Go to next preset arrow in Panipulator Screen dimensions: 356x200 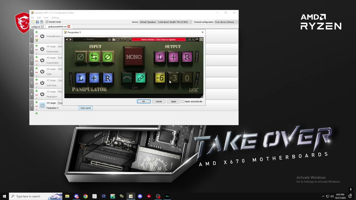coord(71,39)
